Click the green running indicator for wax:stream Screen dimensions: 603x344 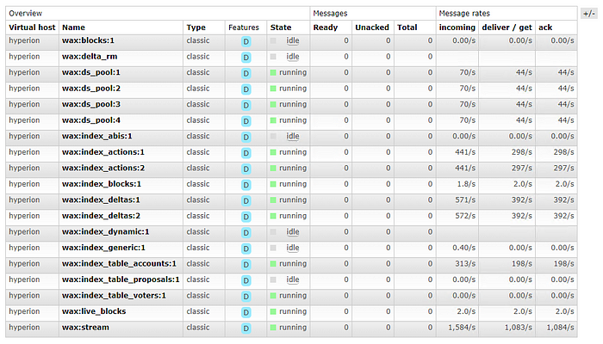tap(273, 328)
